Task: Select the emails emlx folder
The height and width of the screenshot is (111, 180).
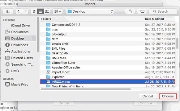Action: 108,44
